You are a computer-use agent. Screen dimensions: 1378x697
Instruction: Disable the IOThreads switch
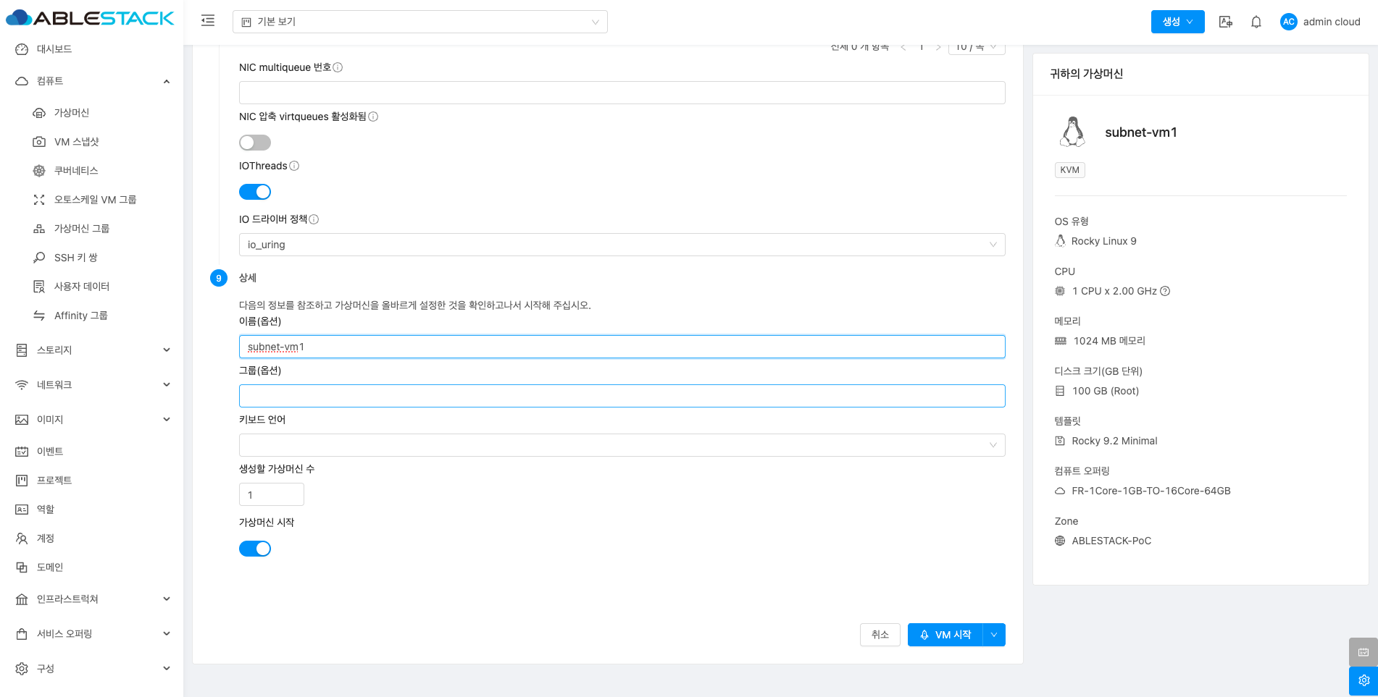pyautogui.click(x=255, y=192)
